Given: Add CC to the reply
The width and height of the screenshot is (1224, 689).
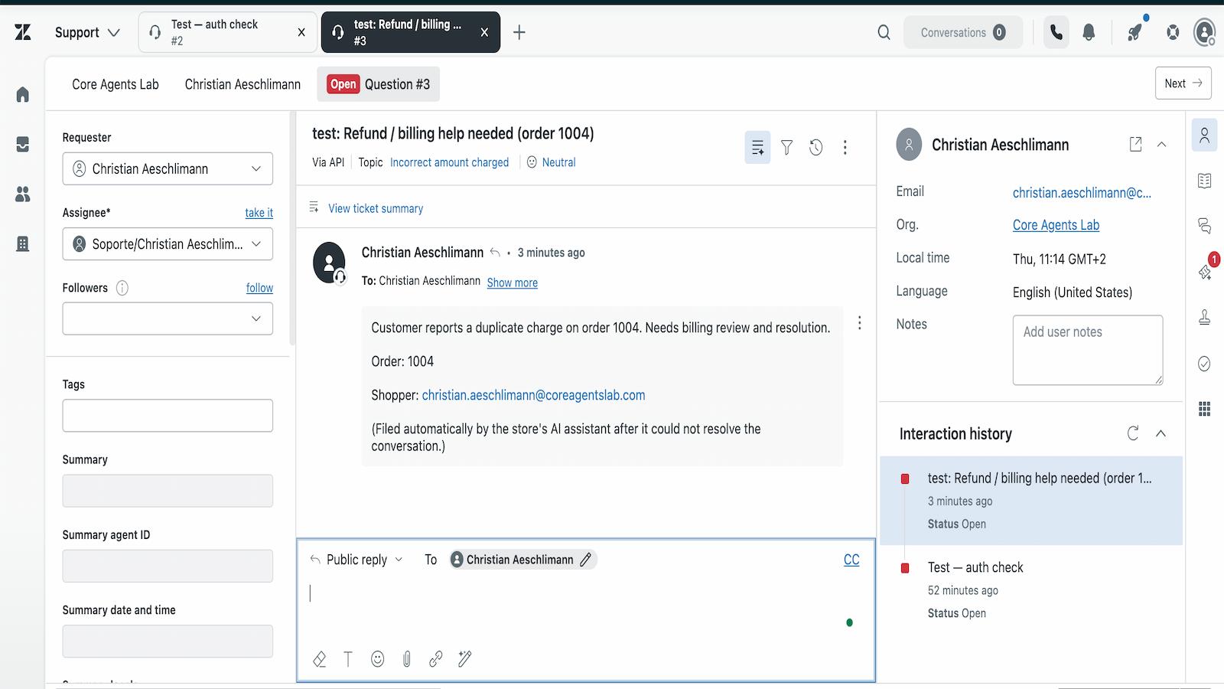Looking at the screenshot, I should click(x=851, y=560).
